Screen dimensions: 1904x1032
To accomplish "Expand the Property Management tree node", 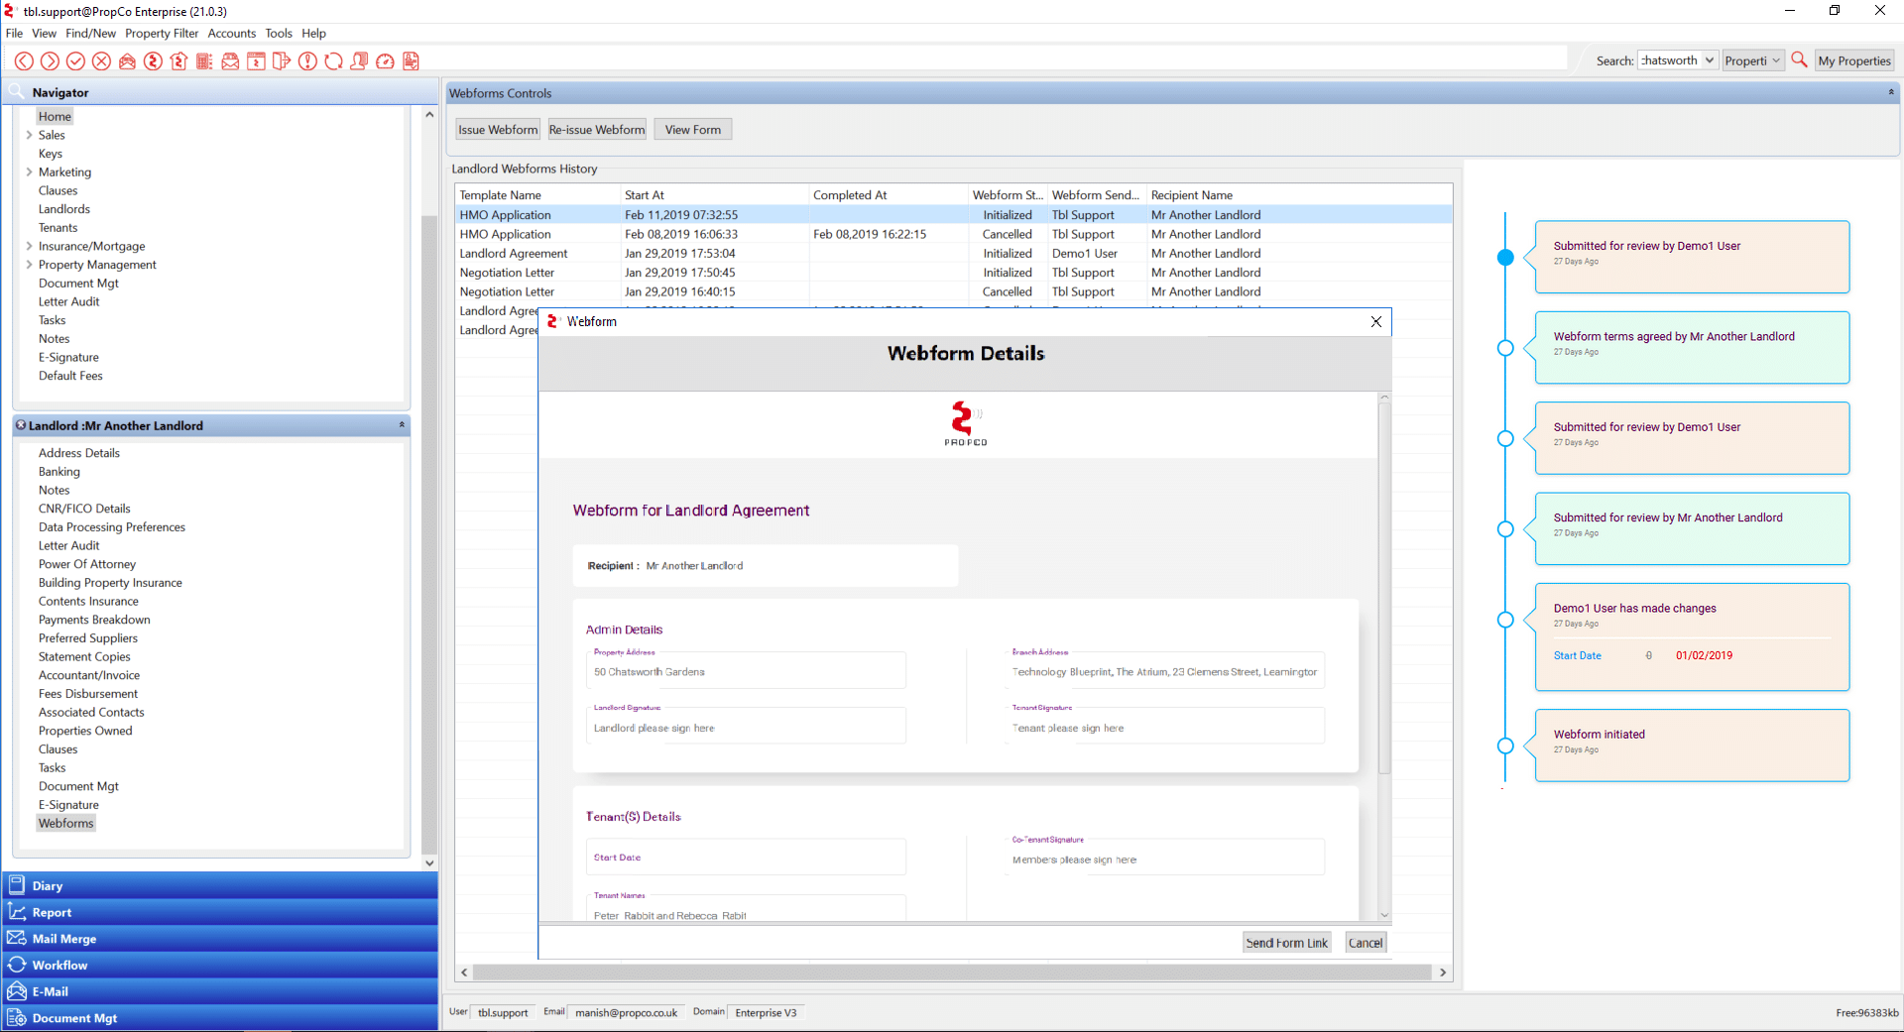I will tap(29, 265).
